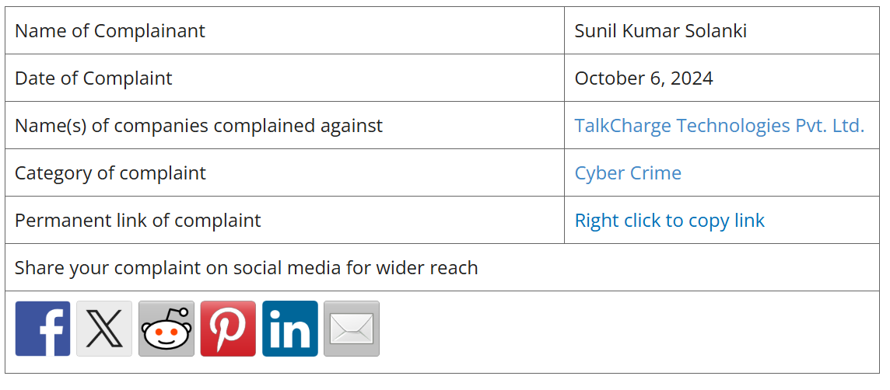Click the first name 'Sunil' of the complainant

pos(594,31)
